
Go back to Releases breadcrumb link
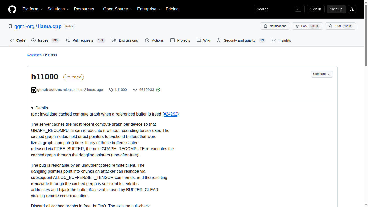click(34, 55)
